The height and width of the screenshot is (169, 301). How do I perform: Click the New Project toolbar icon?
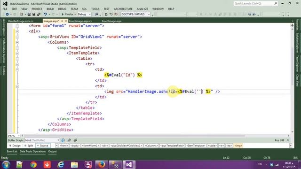pyautogui.click(x=22, y=15)
